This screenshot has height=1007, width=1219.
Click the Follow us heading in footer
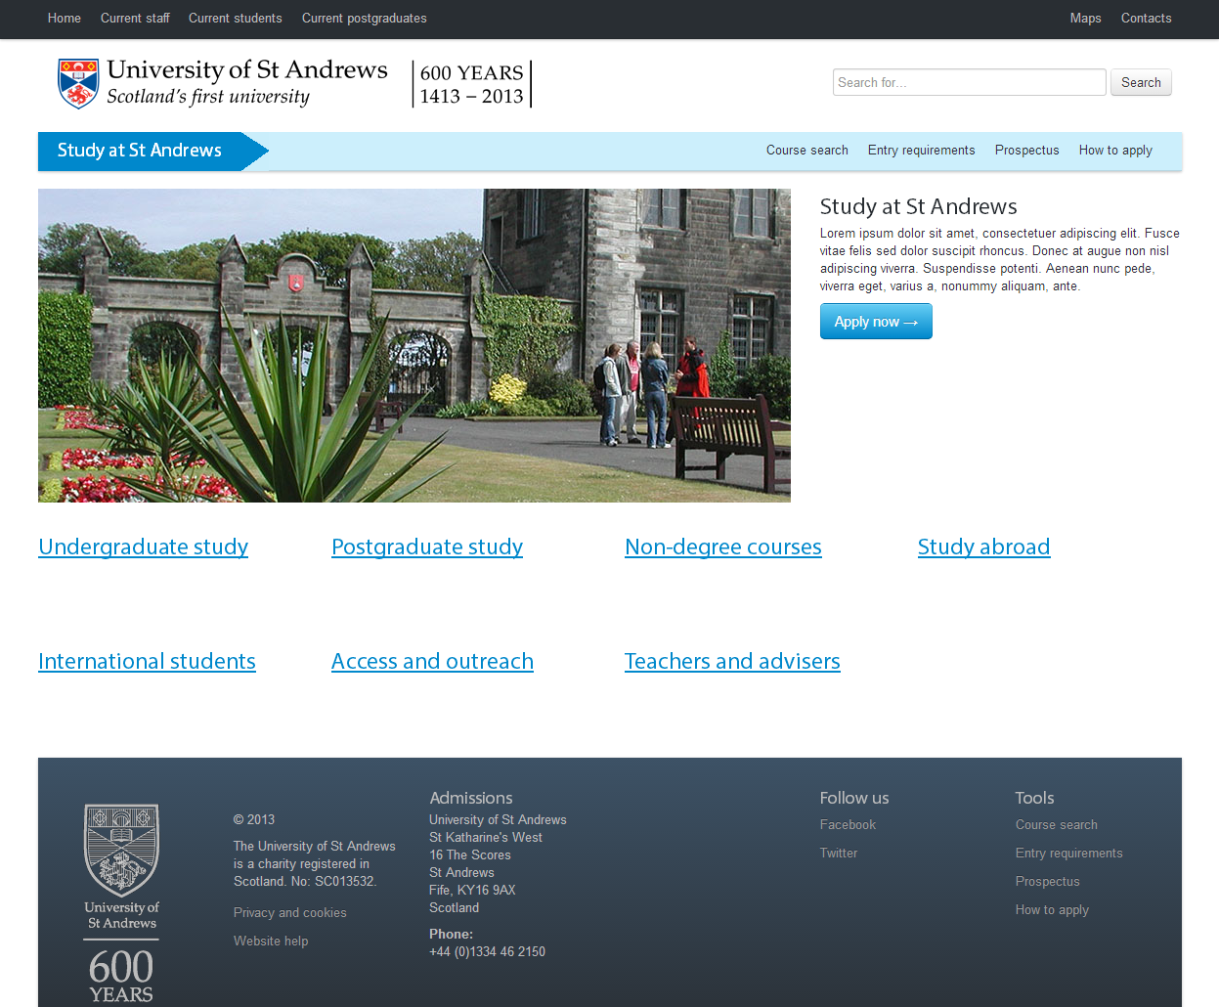(x=854, y=798)
